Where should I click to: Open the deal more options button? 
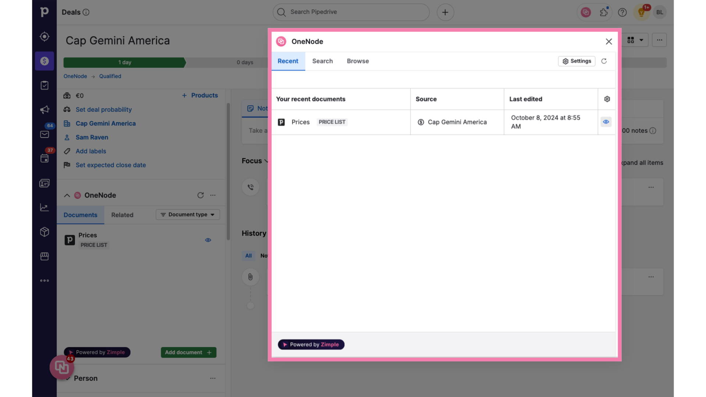(x=660, y=40)
